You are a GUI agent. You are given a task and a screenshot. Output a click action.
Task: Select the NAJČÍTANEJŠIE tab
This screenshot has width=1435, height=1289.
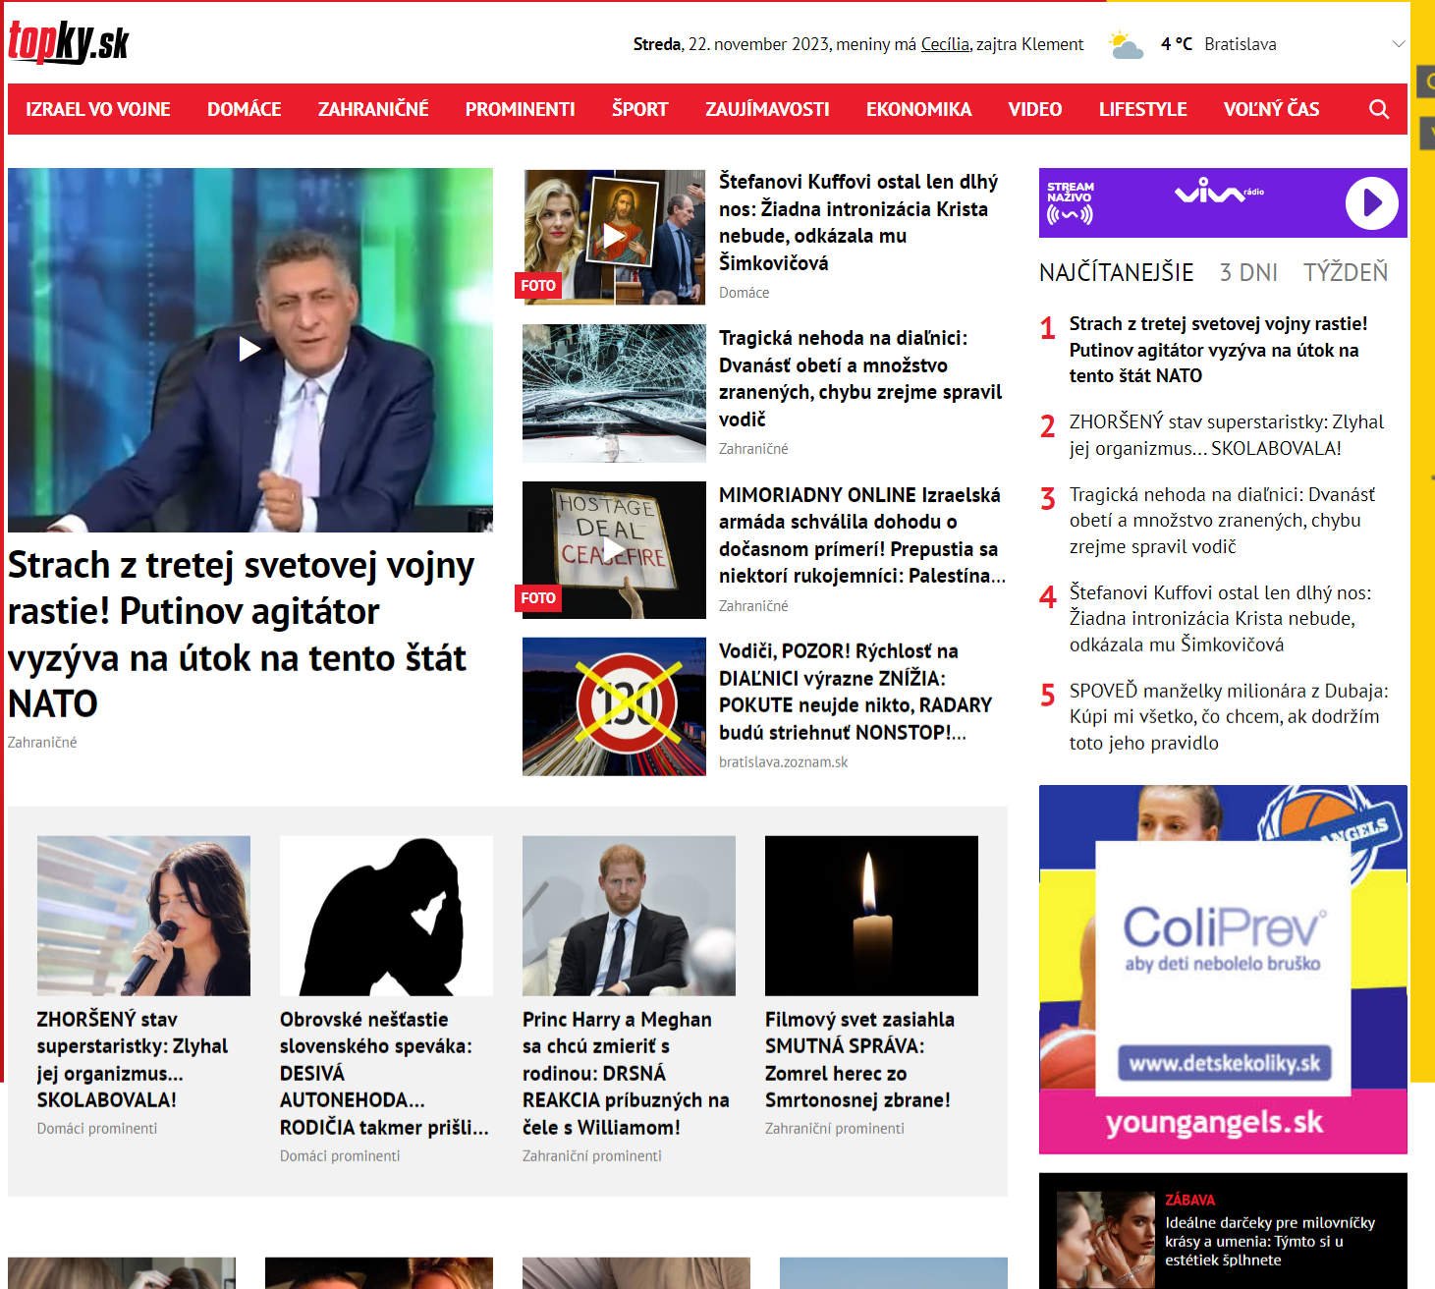click(1116, 272)
